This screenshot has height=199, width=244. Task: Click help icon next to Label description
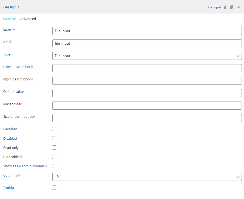32,67
